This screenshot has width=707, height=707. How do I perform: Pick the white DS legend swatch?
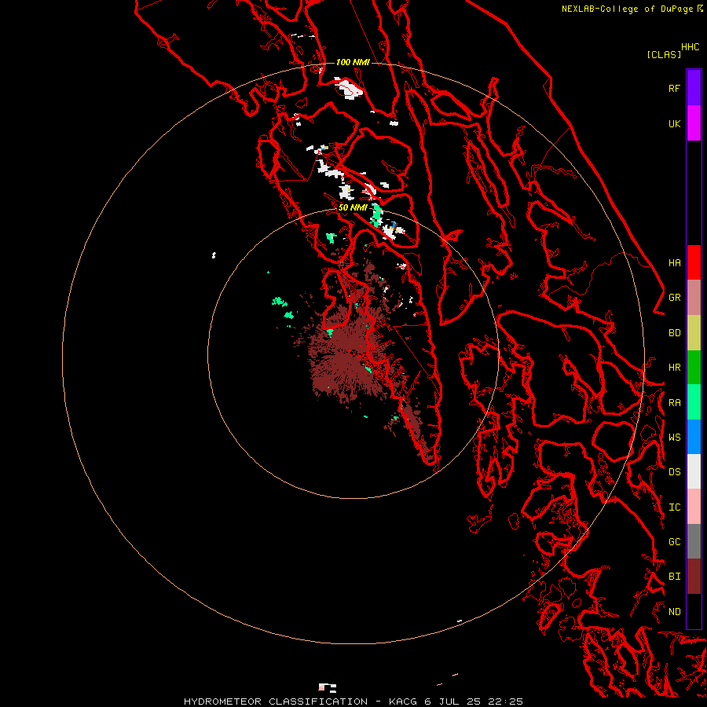pos(694,471)
